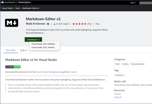The width and height of the screenshot is (152, 104).
Task: Click the Build passing badge
Action: (x=13, y=67)
